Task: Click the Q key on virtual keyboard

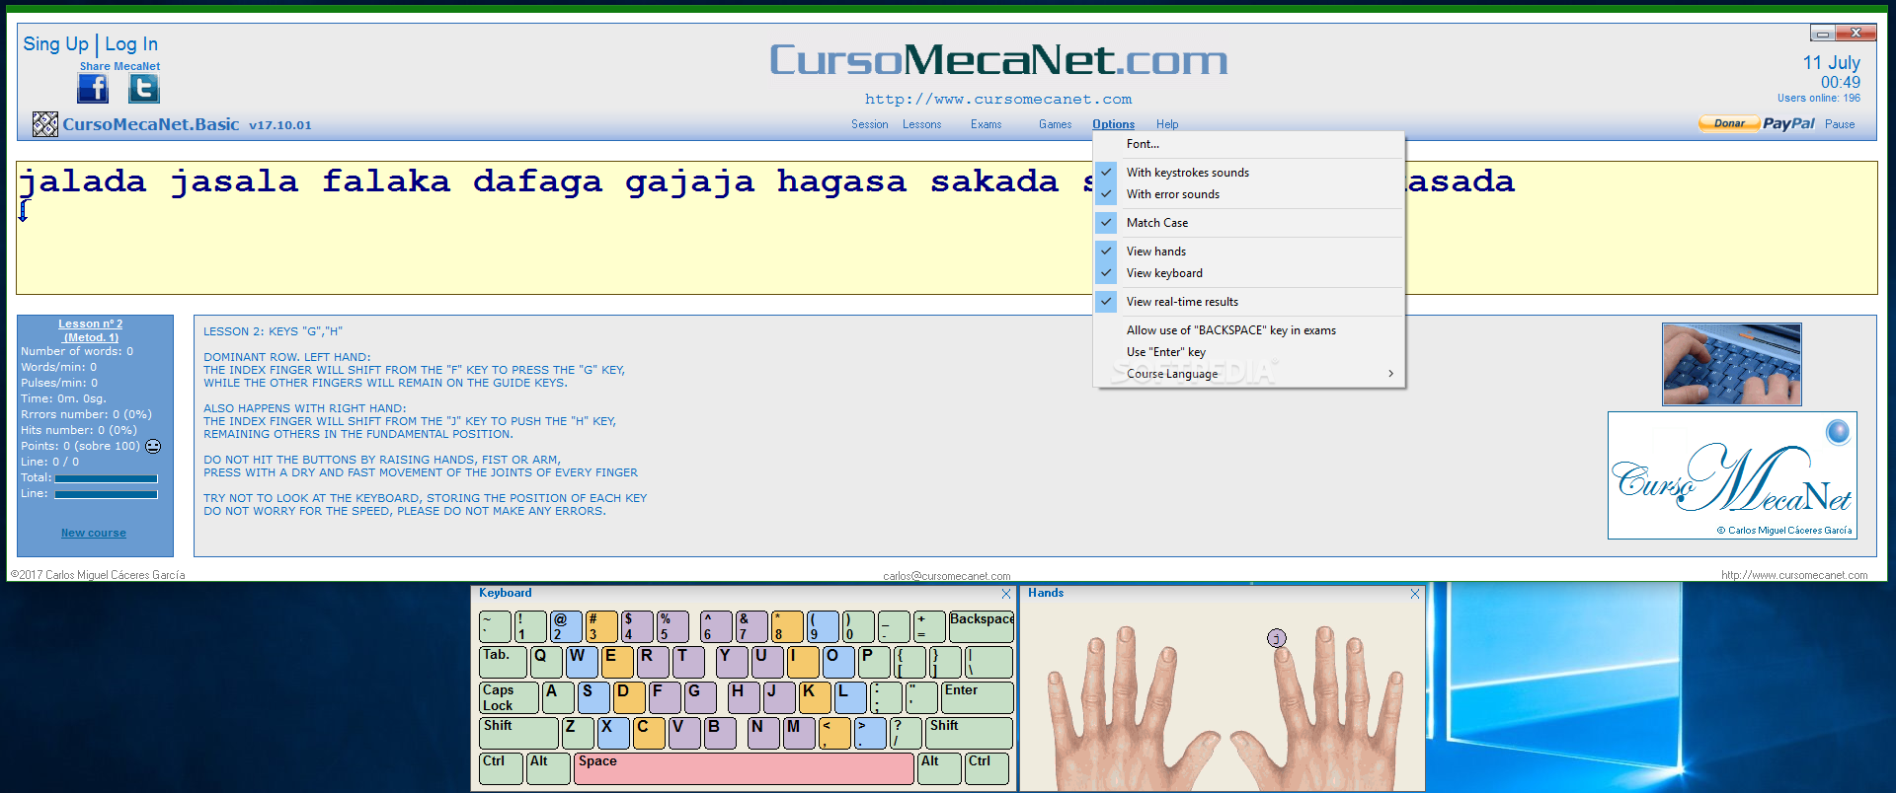Action: click(546, 662)
